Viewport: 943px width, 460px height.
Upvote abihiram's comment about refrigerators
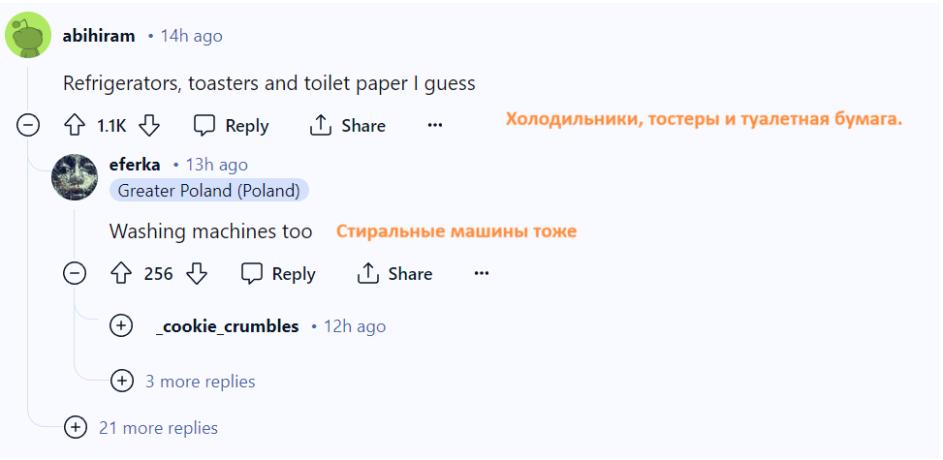76,125
